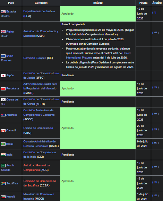Open the Kuwait country link
Image resolution: width=163 pixels, height=201 pixels.
coord(10,196)
